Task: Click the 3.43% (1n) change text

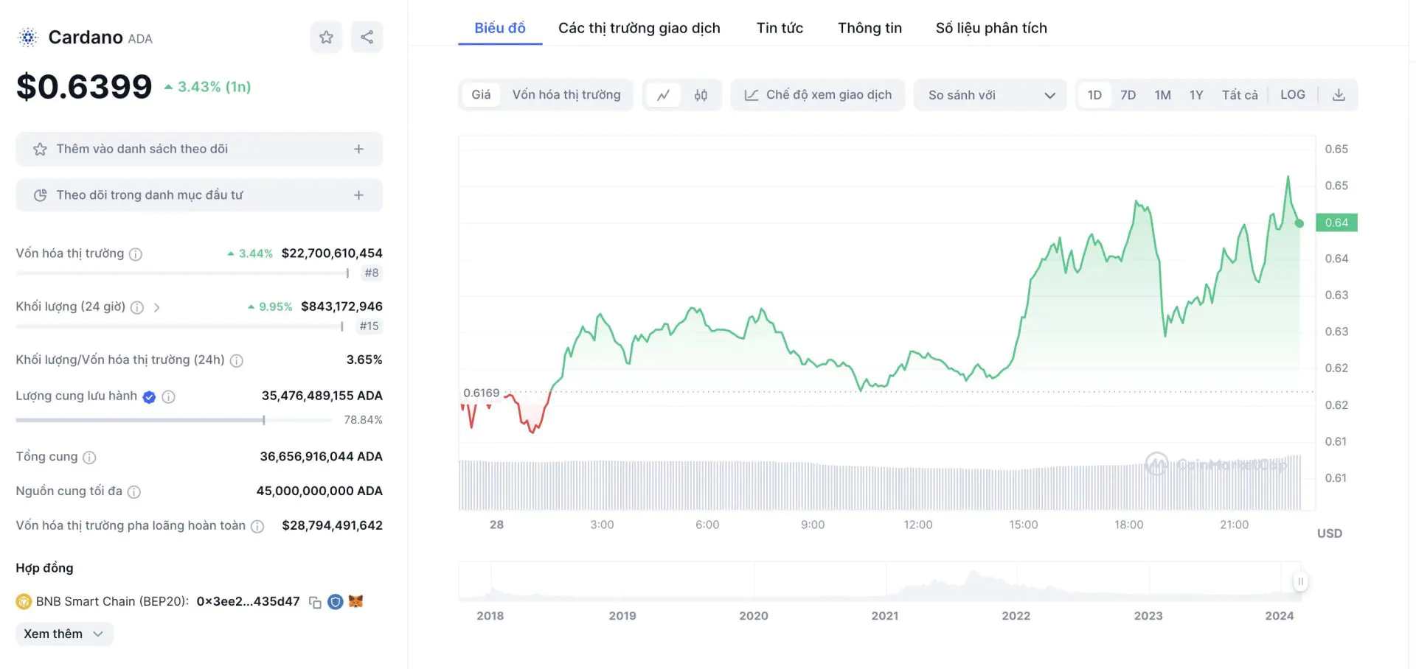Action: pos(214,87)
